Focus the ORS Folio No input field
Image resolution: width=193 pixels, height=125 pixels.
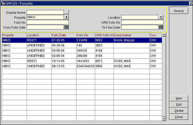click(142, 22)
